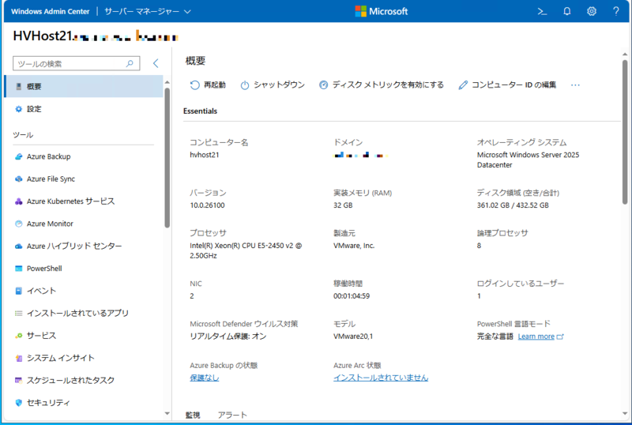
Task: Click into the ツールの検索 field
Action: click(x=76, y=63)
